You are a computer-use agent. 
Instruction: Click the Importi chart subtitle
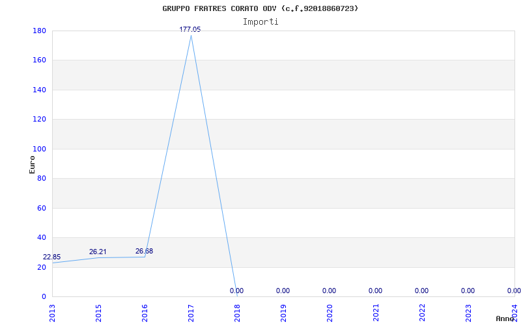click(x=260, y=22)
